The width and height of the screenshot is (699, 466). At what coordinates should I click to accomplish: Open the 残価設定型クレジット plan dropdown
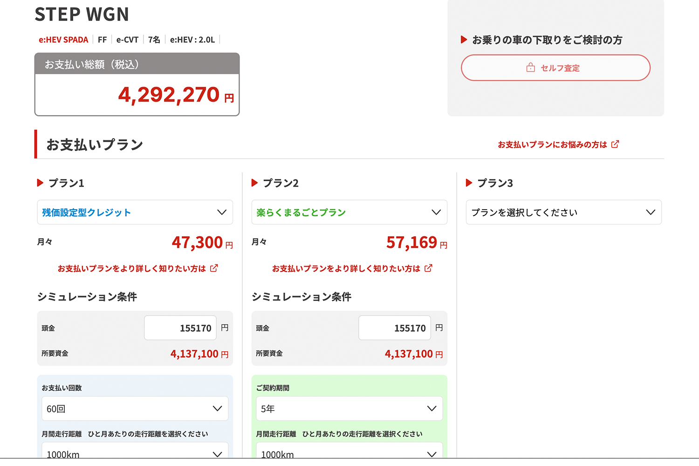[x=135, y=212]
